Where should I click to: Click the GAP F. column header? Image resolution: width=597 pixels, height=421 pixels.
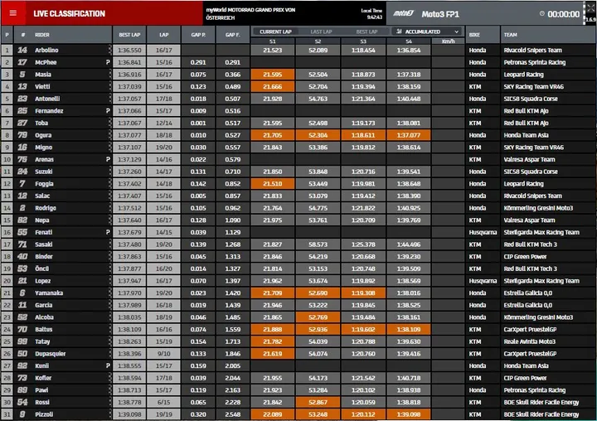click(233, 35)
